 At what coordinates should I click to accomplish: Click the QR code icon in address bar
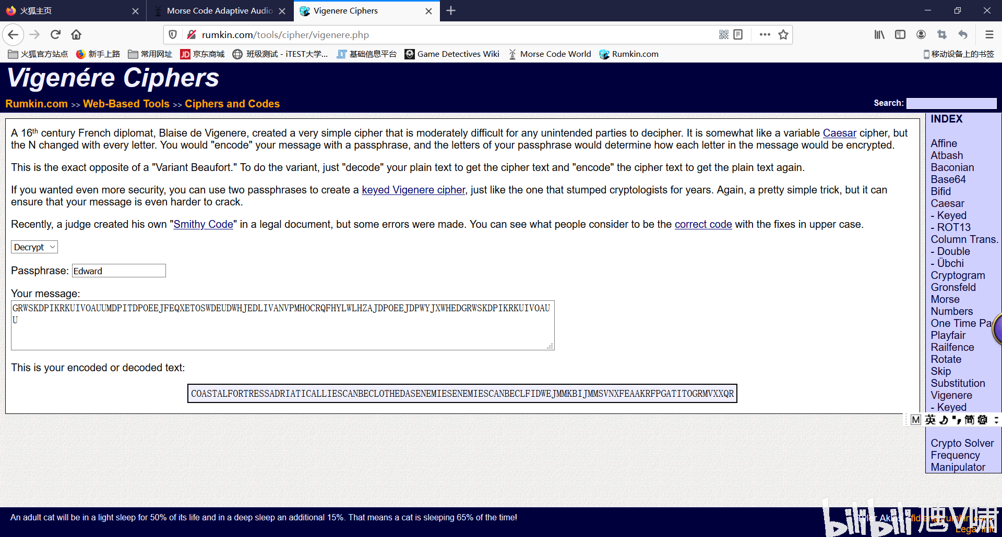coord(723,34)
